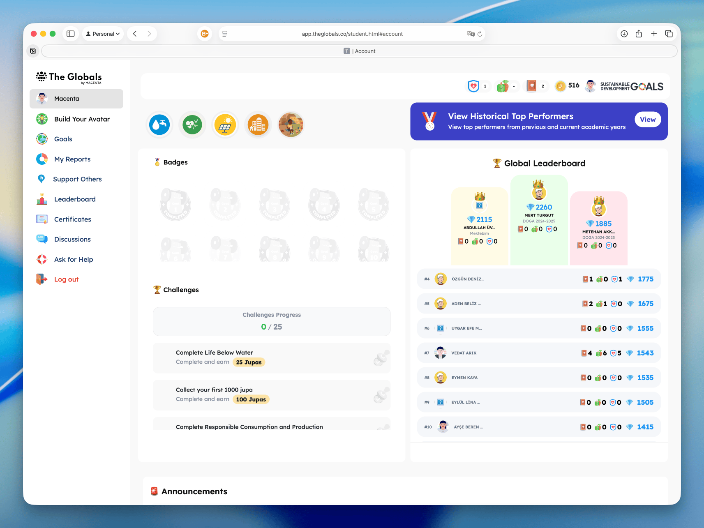Open Build Your Avatar in sidebar
704x528 pixels.
pyautogui.click(x=82, y=119)
